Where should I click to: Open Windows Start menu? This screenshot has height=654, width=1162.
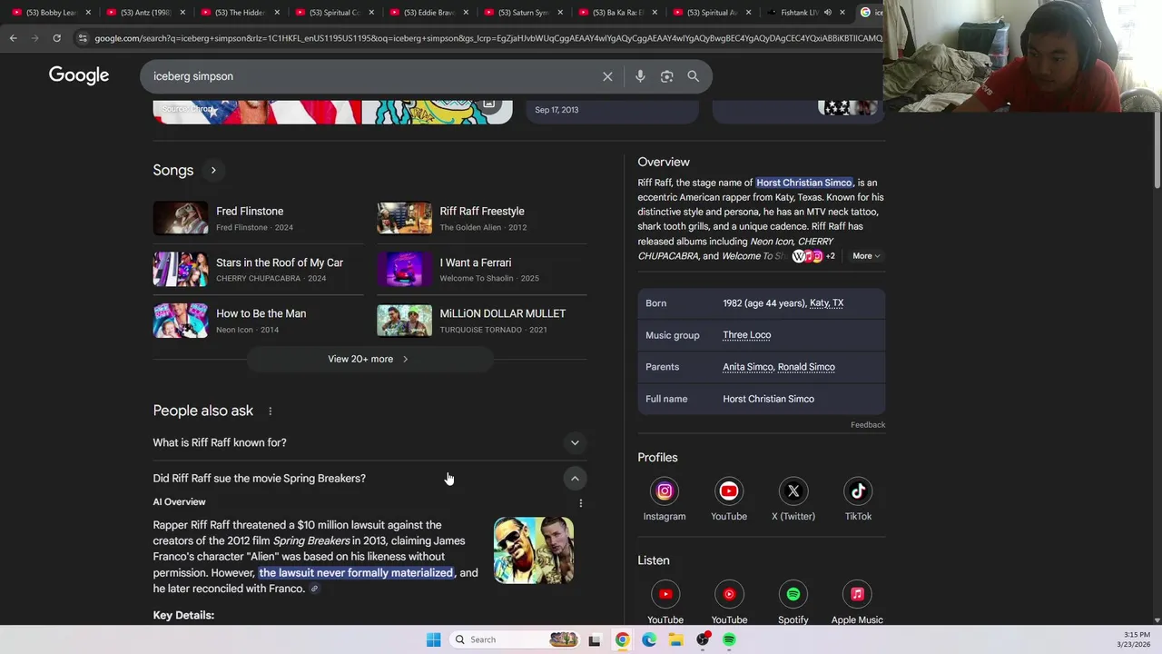click(x=434, y=639)
